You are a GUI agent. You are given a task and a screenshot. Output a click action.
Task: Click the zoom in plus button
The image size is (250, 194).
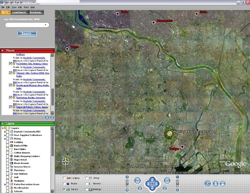pyautogui.click(x=127, y=177)
